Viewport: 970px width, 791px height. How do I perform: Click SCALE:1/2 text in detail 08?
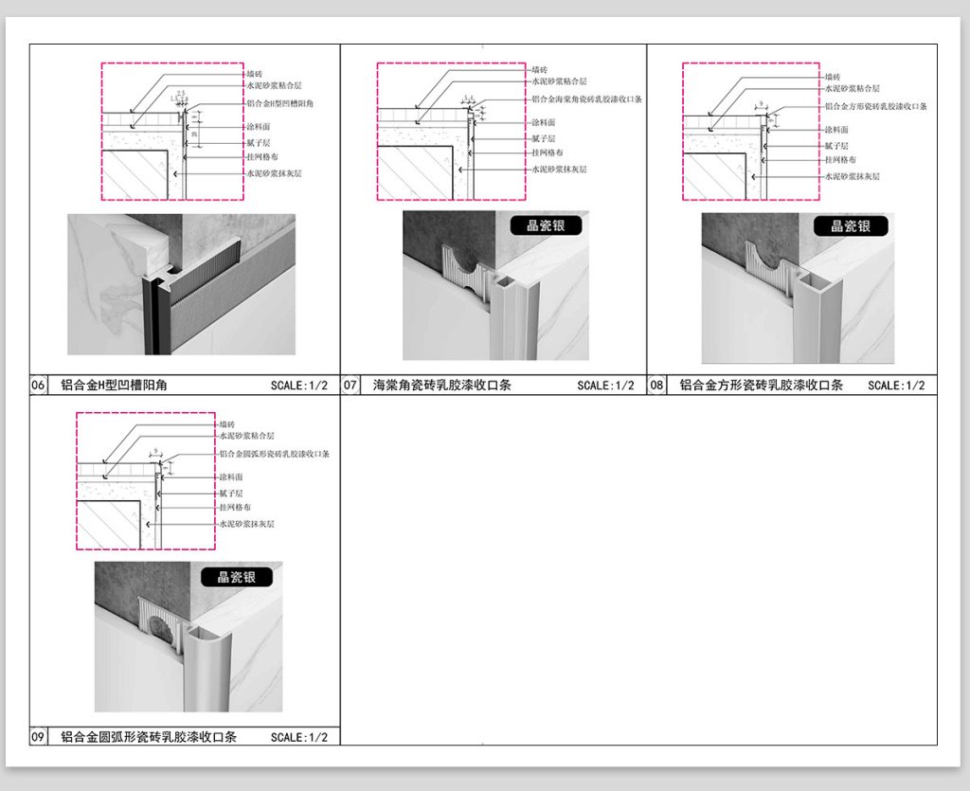(896, 386)
